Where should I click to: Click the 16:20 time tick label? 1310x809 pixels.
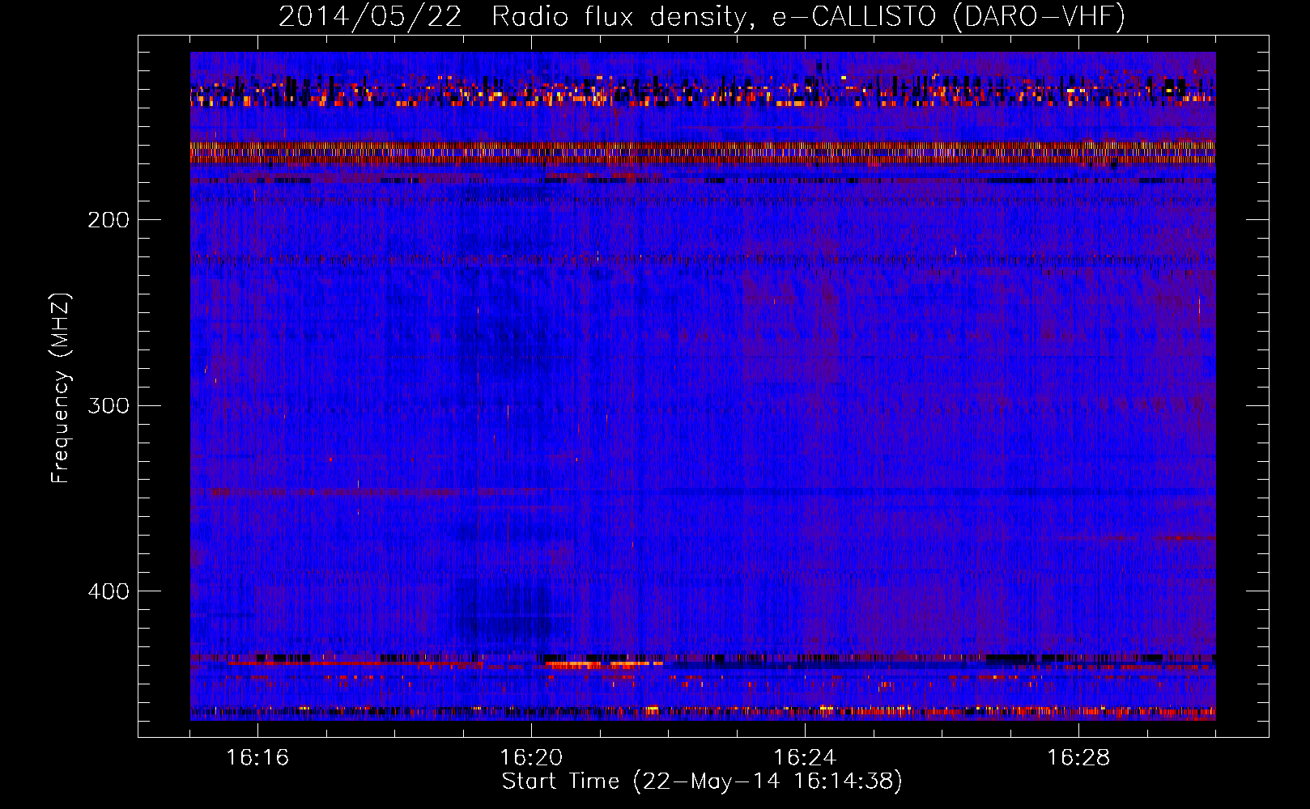[x=531, y=758]
